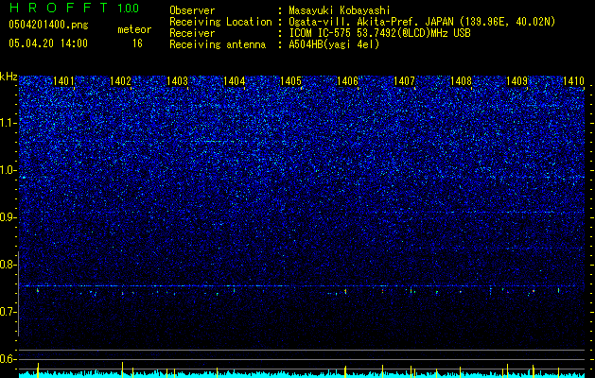Click the 0.9 kHz axis label
The image size is (595, 378).
click(8, 217)
